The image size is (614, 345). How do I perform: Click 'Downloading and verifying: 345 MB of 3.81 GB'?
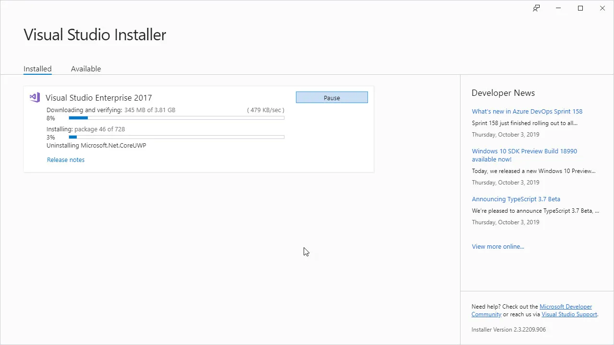111,110
